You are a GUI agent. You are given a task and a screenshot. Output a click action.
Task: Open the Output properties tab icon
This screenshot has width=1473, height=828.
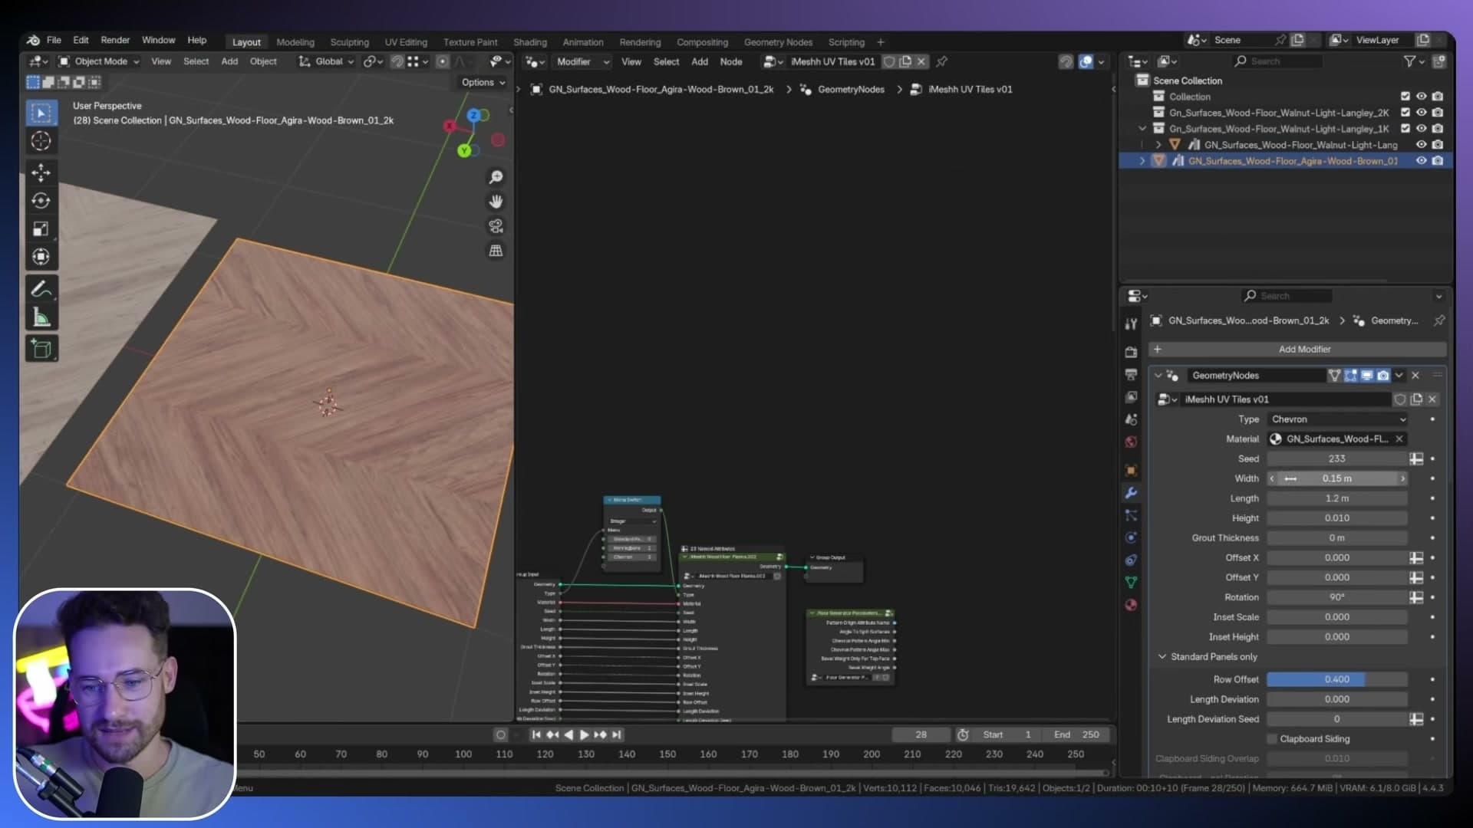(x=1131, y=374)
